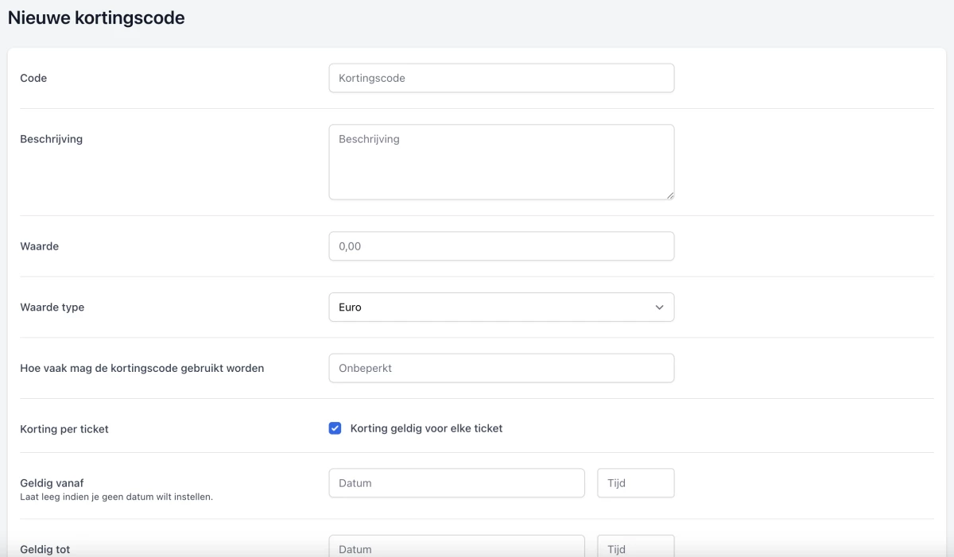Click the Code label
Image resolution: width=954 pixels, height=557 pixels.
pos(33,78)
